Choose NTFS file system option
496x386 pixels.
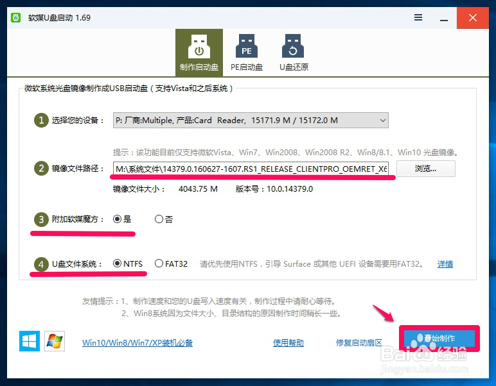(x=128, y=264)
